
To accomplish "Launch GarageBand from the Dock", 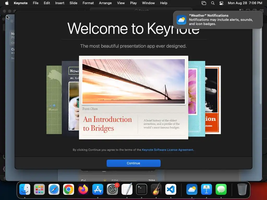I will pyautogui.click(x=156, y=189).
